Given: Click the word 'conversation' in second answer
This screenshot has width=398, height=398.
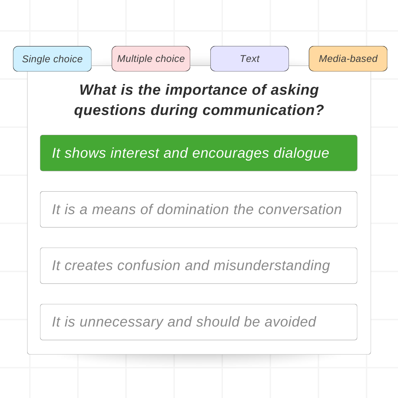Looking at the screenshot, I should click(x=300, y=210).
